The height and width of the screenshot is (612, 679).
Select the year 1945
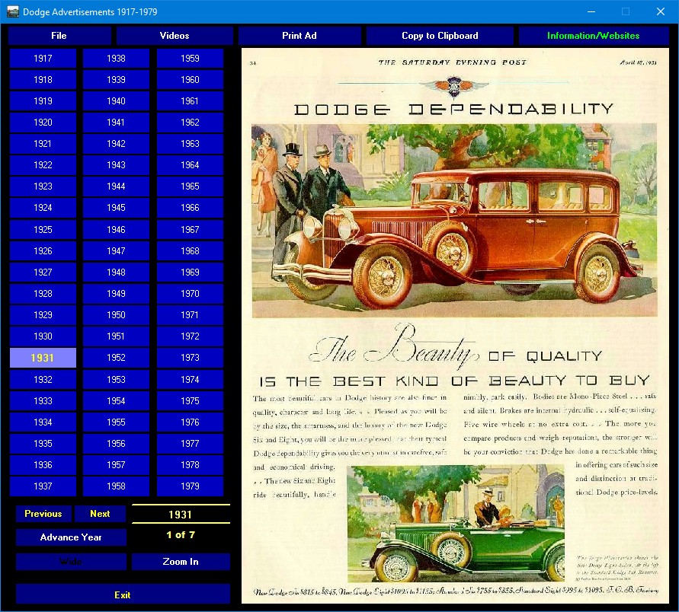click(x=116, y=208)
